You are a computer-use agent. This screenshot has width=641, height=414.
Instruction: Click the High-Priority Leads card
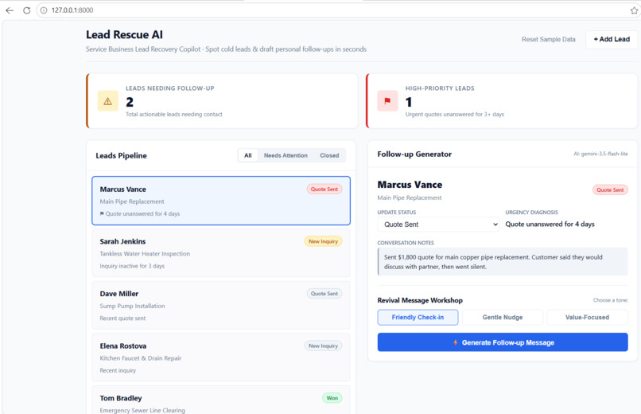[502, 101]
